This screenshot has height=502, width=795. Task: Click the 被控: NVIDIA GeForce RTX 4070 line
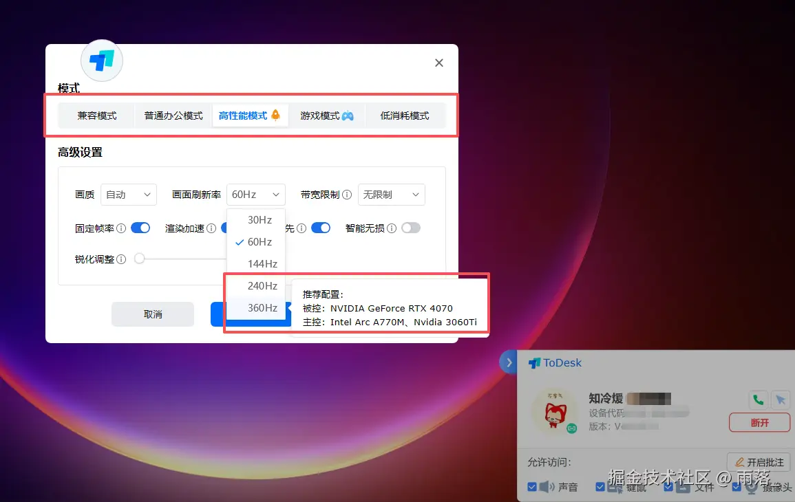[378, 308]
